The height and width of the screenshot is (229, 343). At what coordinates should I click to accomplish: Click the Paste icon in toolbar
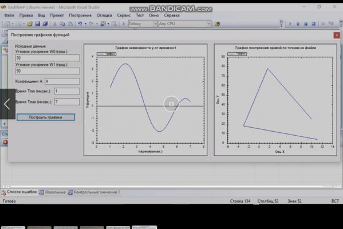(70, 24)
